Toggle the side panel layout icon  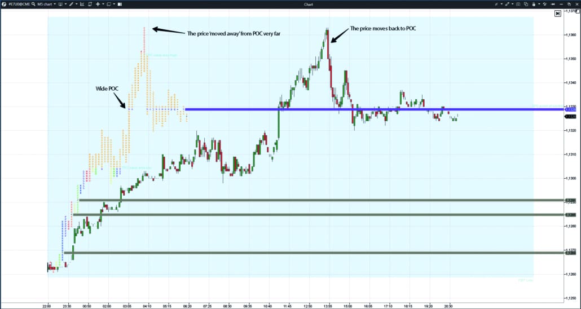120,4
